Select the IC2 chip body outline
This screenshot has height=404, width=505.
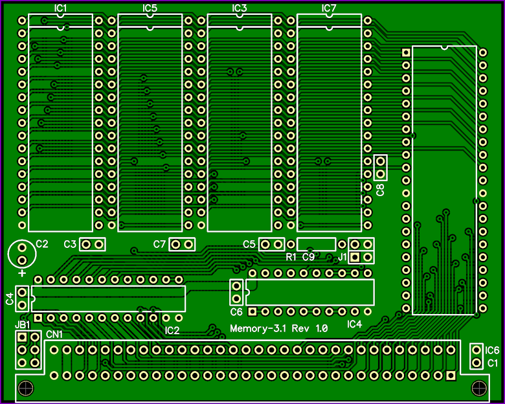point(108,298)
